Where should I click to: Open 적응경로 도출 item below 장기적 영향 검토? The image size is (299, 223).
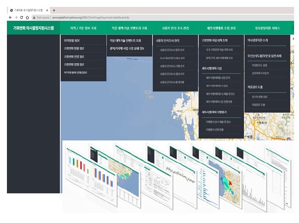pos(258,105)
